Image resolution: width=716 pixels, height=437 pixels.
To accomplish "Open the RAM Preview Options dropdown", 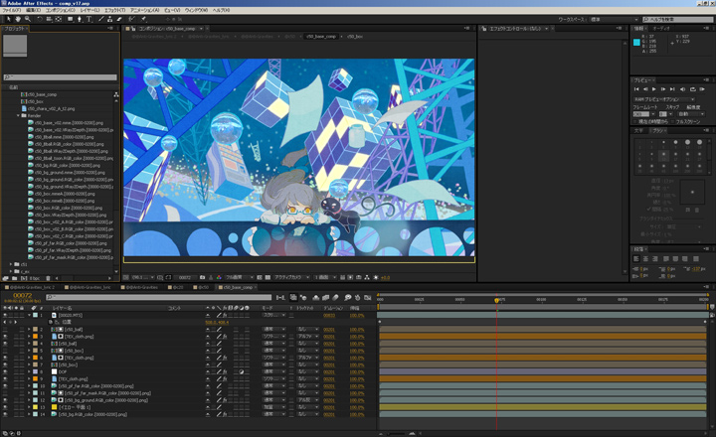I will tap(664, 99).
